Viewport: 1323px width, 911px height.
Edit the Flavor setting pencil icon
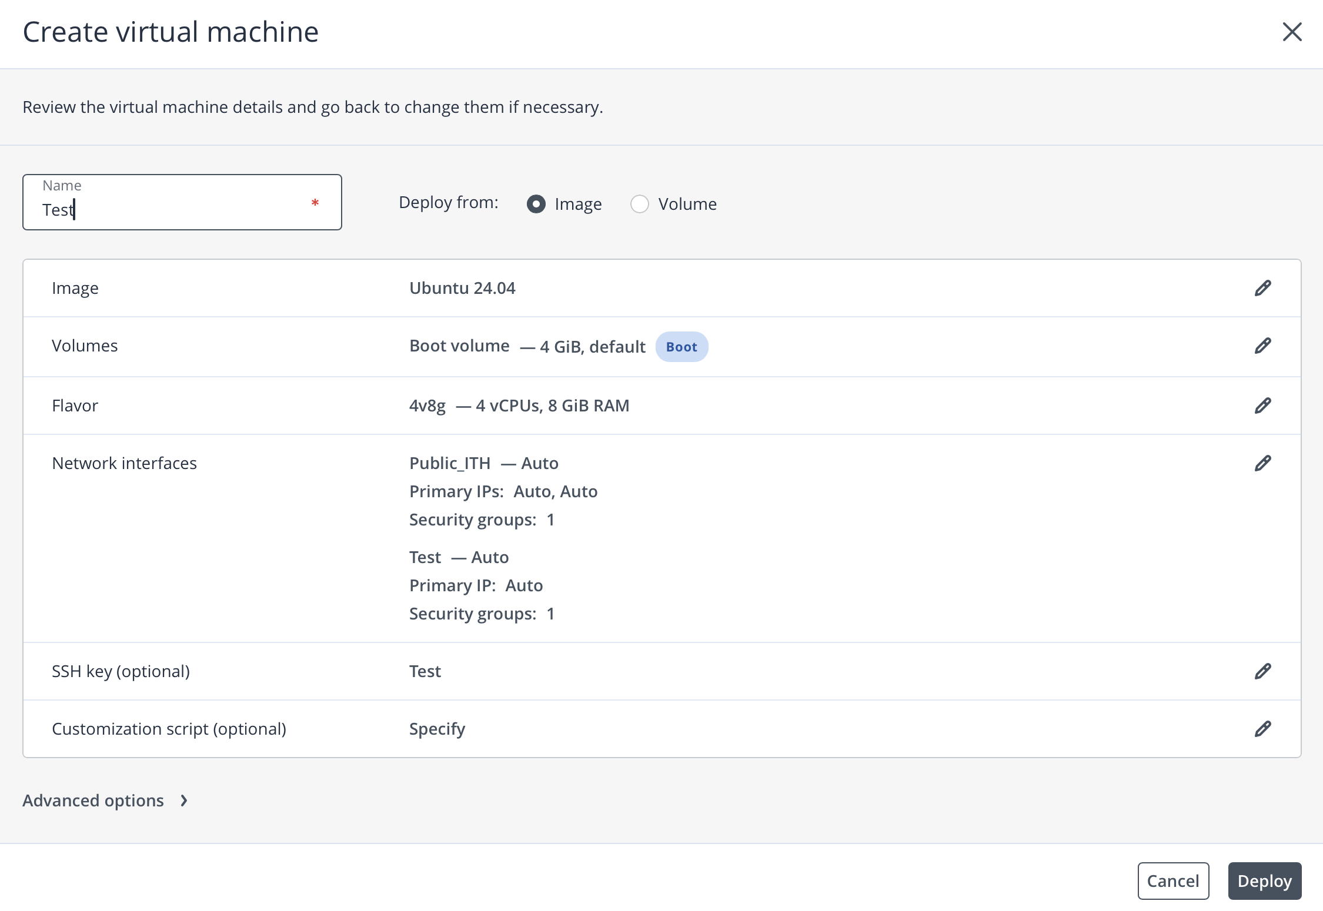click(x=1262, y=406)
